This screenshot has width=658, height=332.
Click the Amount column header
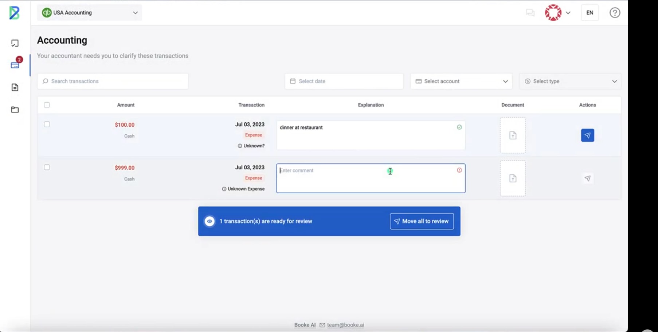(126, 105)
